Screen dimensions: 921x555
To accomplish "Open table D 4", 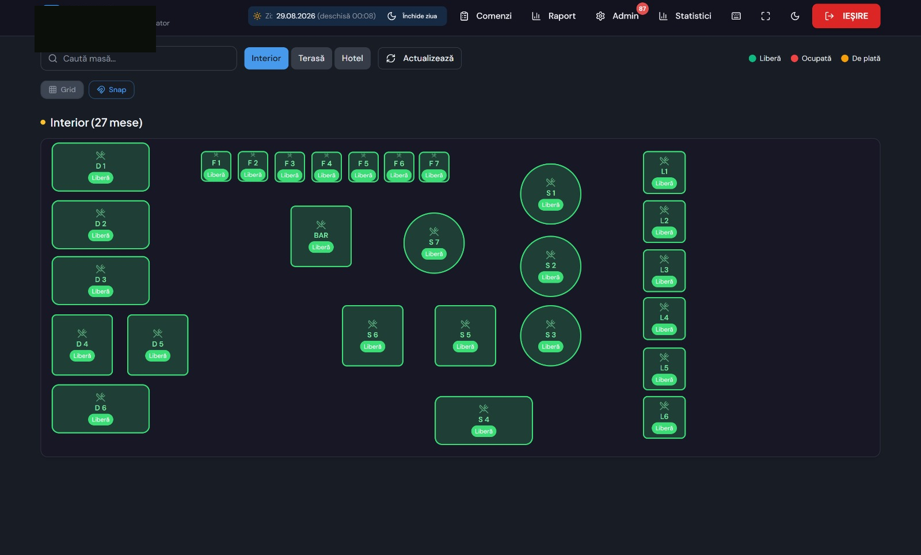I will (x=82, y=345).
